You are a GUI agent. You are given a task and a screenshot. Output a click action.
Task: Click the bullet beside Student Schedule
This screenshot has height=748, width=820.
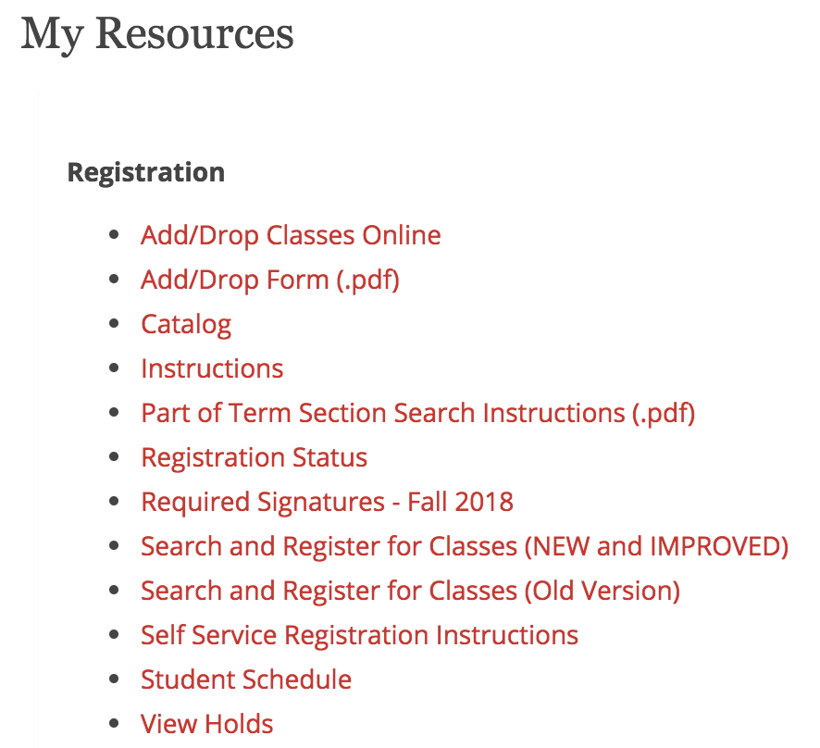tap(114, 679)
